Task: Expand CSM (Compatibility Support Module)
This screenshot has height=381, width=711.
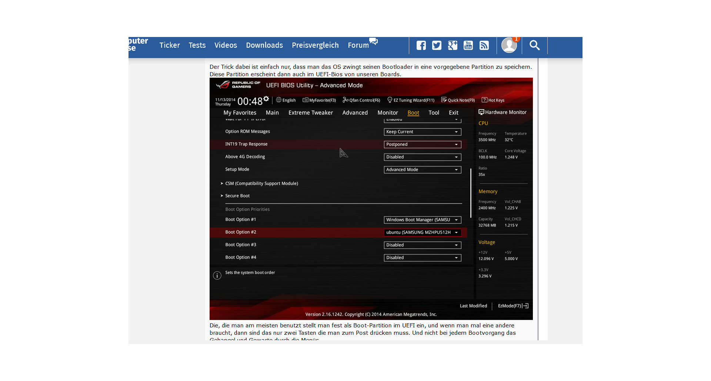Action: tap(259, 183)
